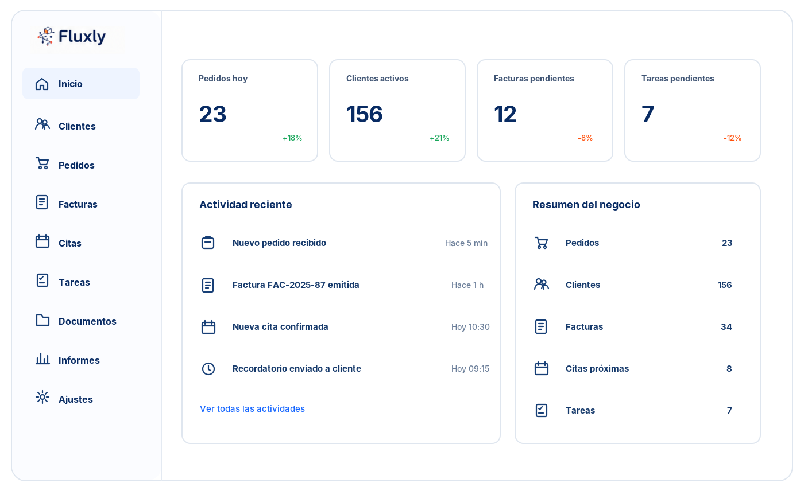804x491 pixels.
Task: Click the invoice icon in Resumen del negocio
Action: coord(541,326)
